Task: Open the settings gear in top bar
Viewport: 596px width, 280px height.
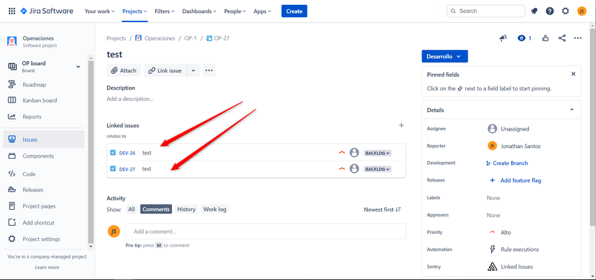Action: click(566, 11)
